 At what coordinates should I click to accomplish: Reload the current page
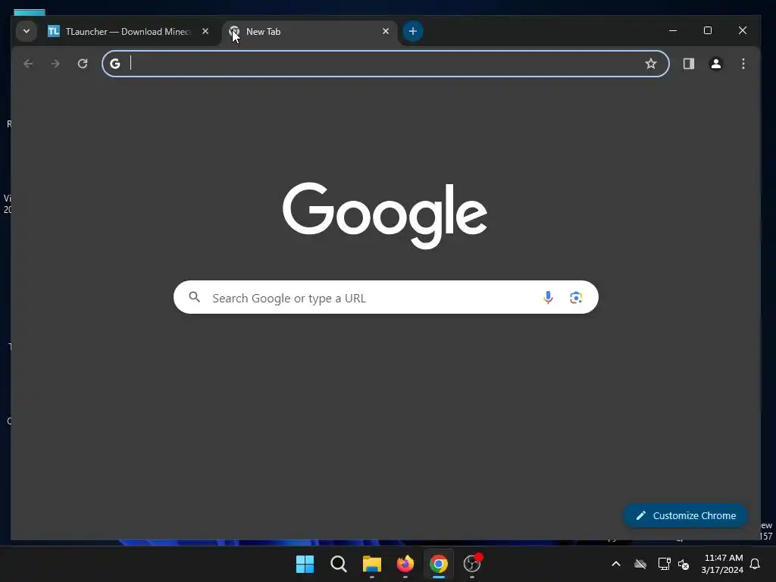pos(83,64)
